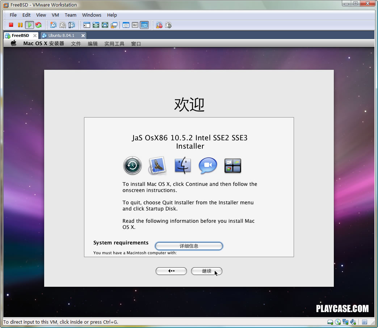
Task: Open the 窗口 menu
Action: pos(136,44)
